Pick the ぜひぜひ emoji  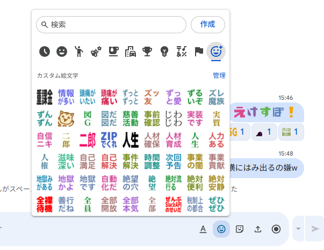(217, 204)
